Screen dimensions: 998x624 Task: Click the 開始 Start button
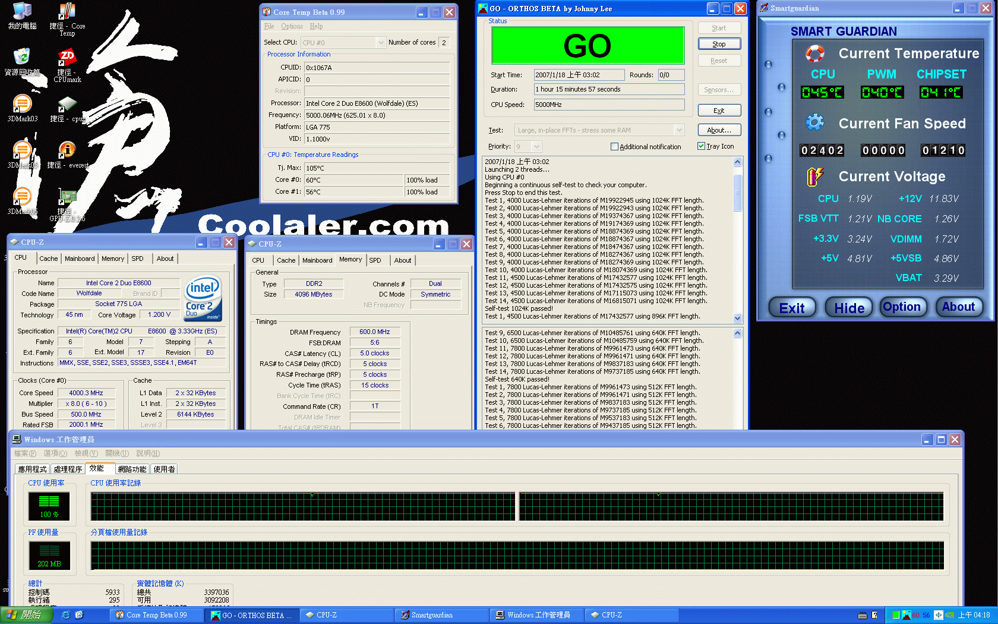coord(27,615)
